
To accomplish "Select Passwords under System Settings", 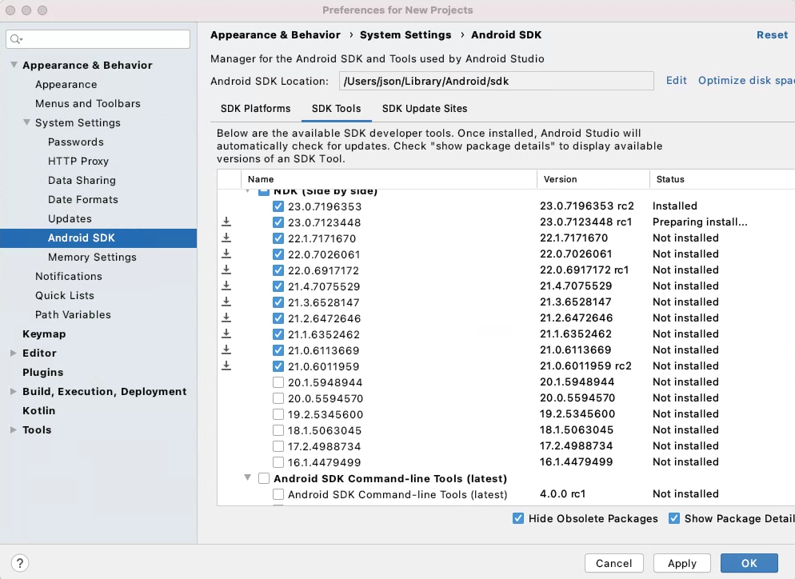I will click(75, 142).
